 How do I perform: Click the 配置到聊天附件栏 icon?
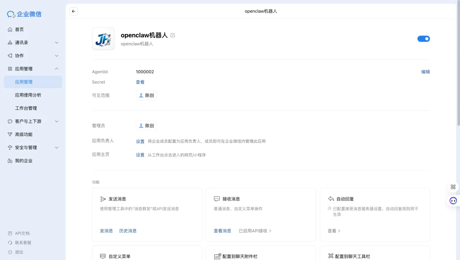pyautogui.click(x=217, y=256)
